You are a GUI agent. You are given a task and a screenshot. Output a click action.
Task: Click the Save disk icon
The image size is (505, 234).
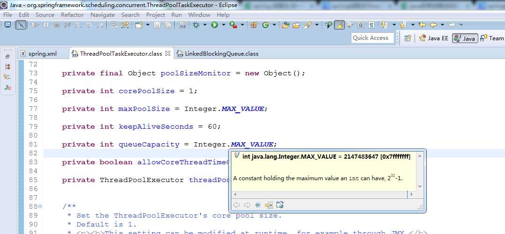click(157, 25)
